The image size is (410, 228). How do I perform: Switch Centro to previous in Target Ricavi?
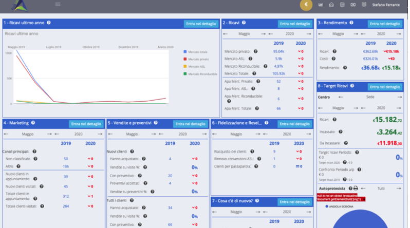click(x=341, y=97)
